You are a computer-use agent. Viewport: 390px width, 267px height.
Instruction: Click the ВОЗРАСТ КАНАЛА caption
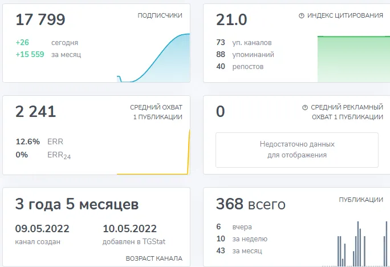(154, 258)
